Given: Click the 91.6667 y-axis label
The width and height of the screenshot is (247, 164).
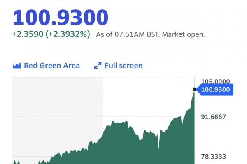Looking at the screenshot, I should click(x=214, y=117).
